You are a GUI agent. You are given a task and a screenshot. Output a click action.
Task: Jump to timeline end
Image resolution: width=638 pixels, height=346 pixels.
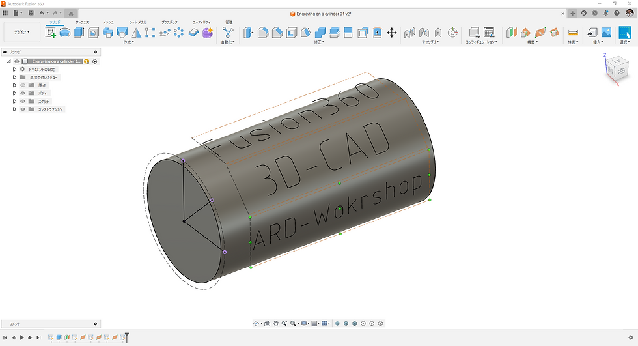pyautogui.click(x=38, y=338)
